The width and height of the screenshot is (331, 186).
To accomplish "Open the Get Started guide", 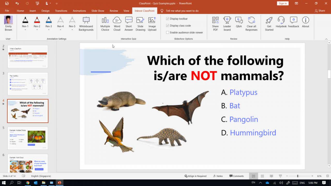I will point(269,24).
